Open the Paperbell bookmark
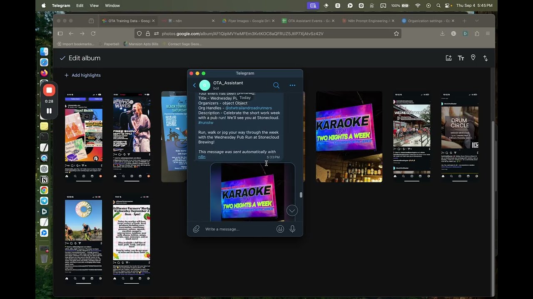The height and width of the screenshot is (299, 533). point(109,44)
